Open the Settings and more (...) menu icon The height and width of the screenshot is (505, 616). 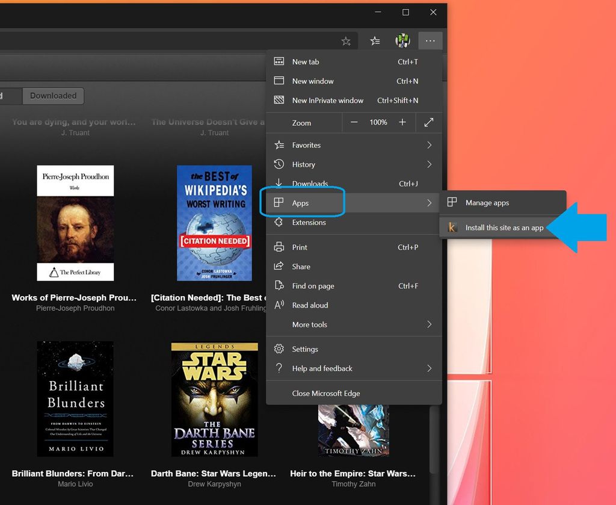click(x=430, y=41)
